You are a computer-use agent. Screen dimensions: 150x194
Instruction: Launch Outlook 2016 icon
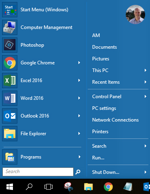[x=10, y=116]
